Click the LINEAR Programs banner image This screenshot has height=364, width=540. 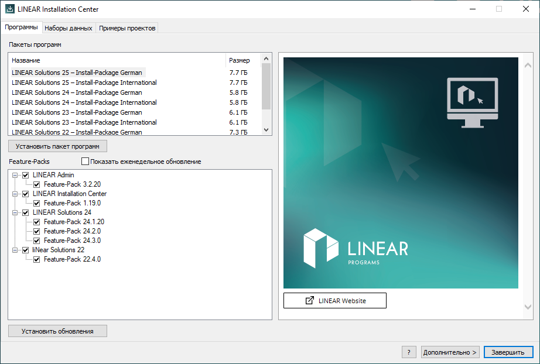pos(401,173)
